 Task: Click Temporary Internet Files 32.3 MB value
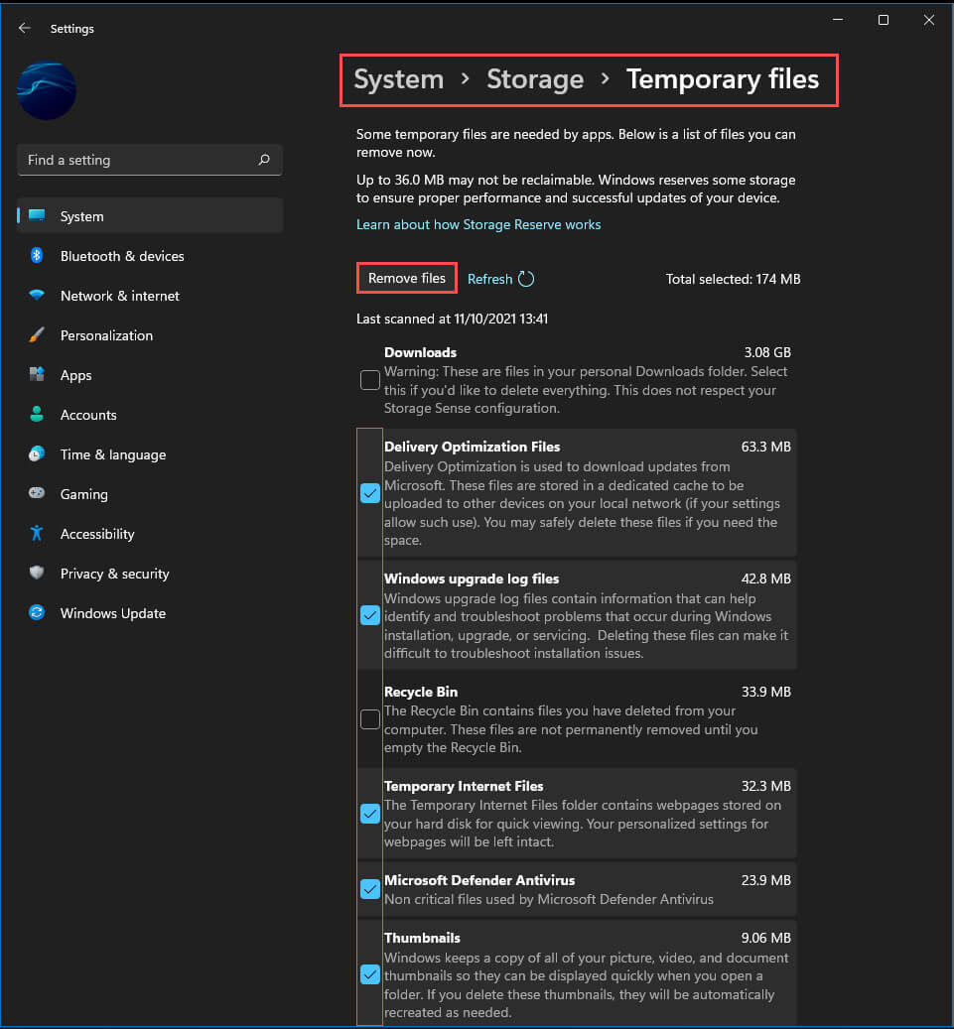coord(765,786)
